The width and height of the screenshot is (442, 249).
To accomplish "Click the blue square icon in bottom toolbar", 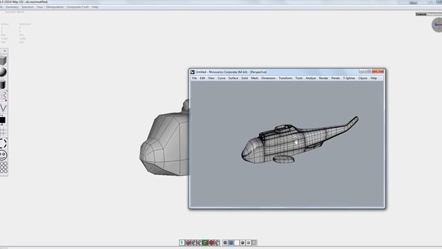I will click(x=231, y=243).
